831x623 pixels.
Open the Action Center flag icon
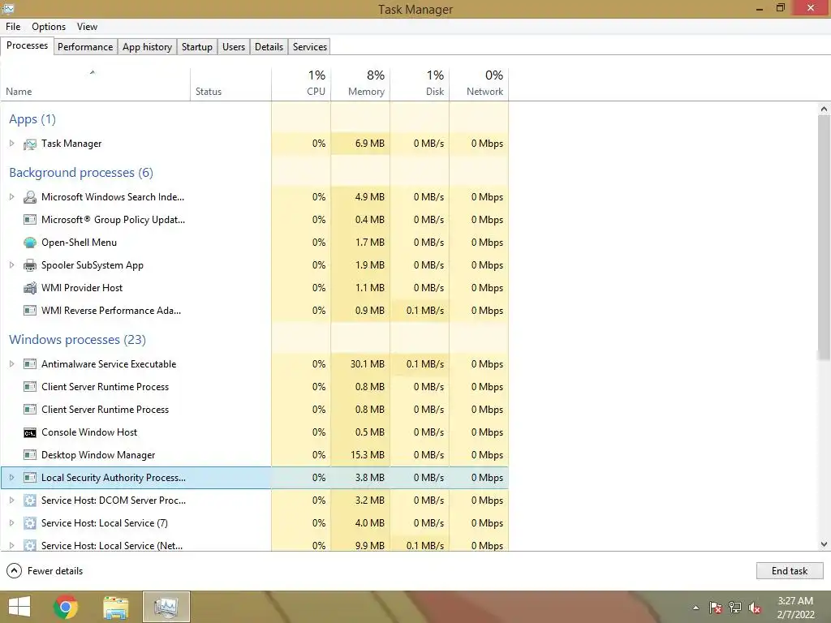[716, 608]
